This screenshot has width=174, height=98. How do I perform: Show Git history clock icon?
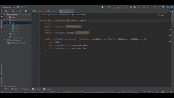coord(159,7)
